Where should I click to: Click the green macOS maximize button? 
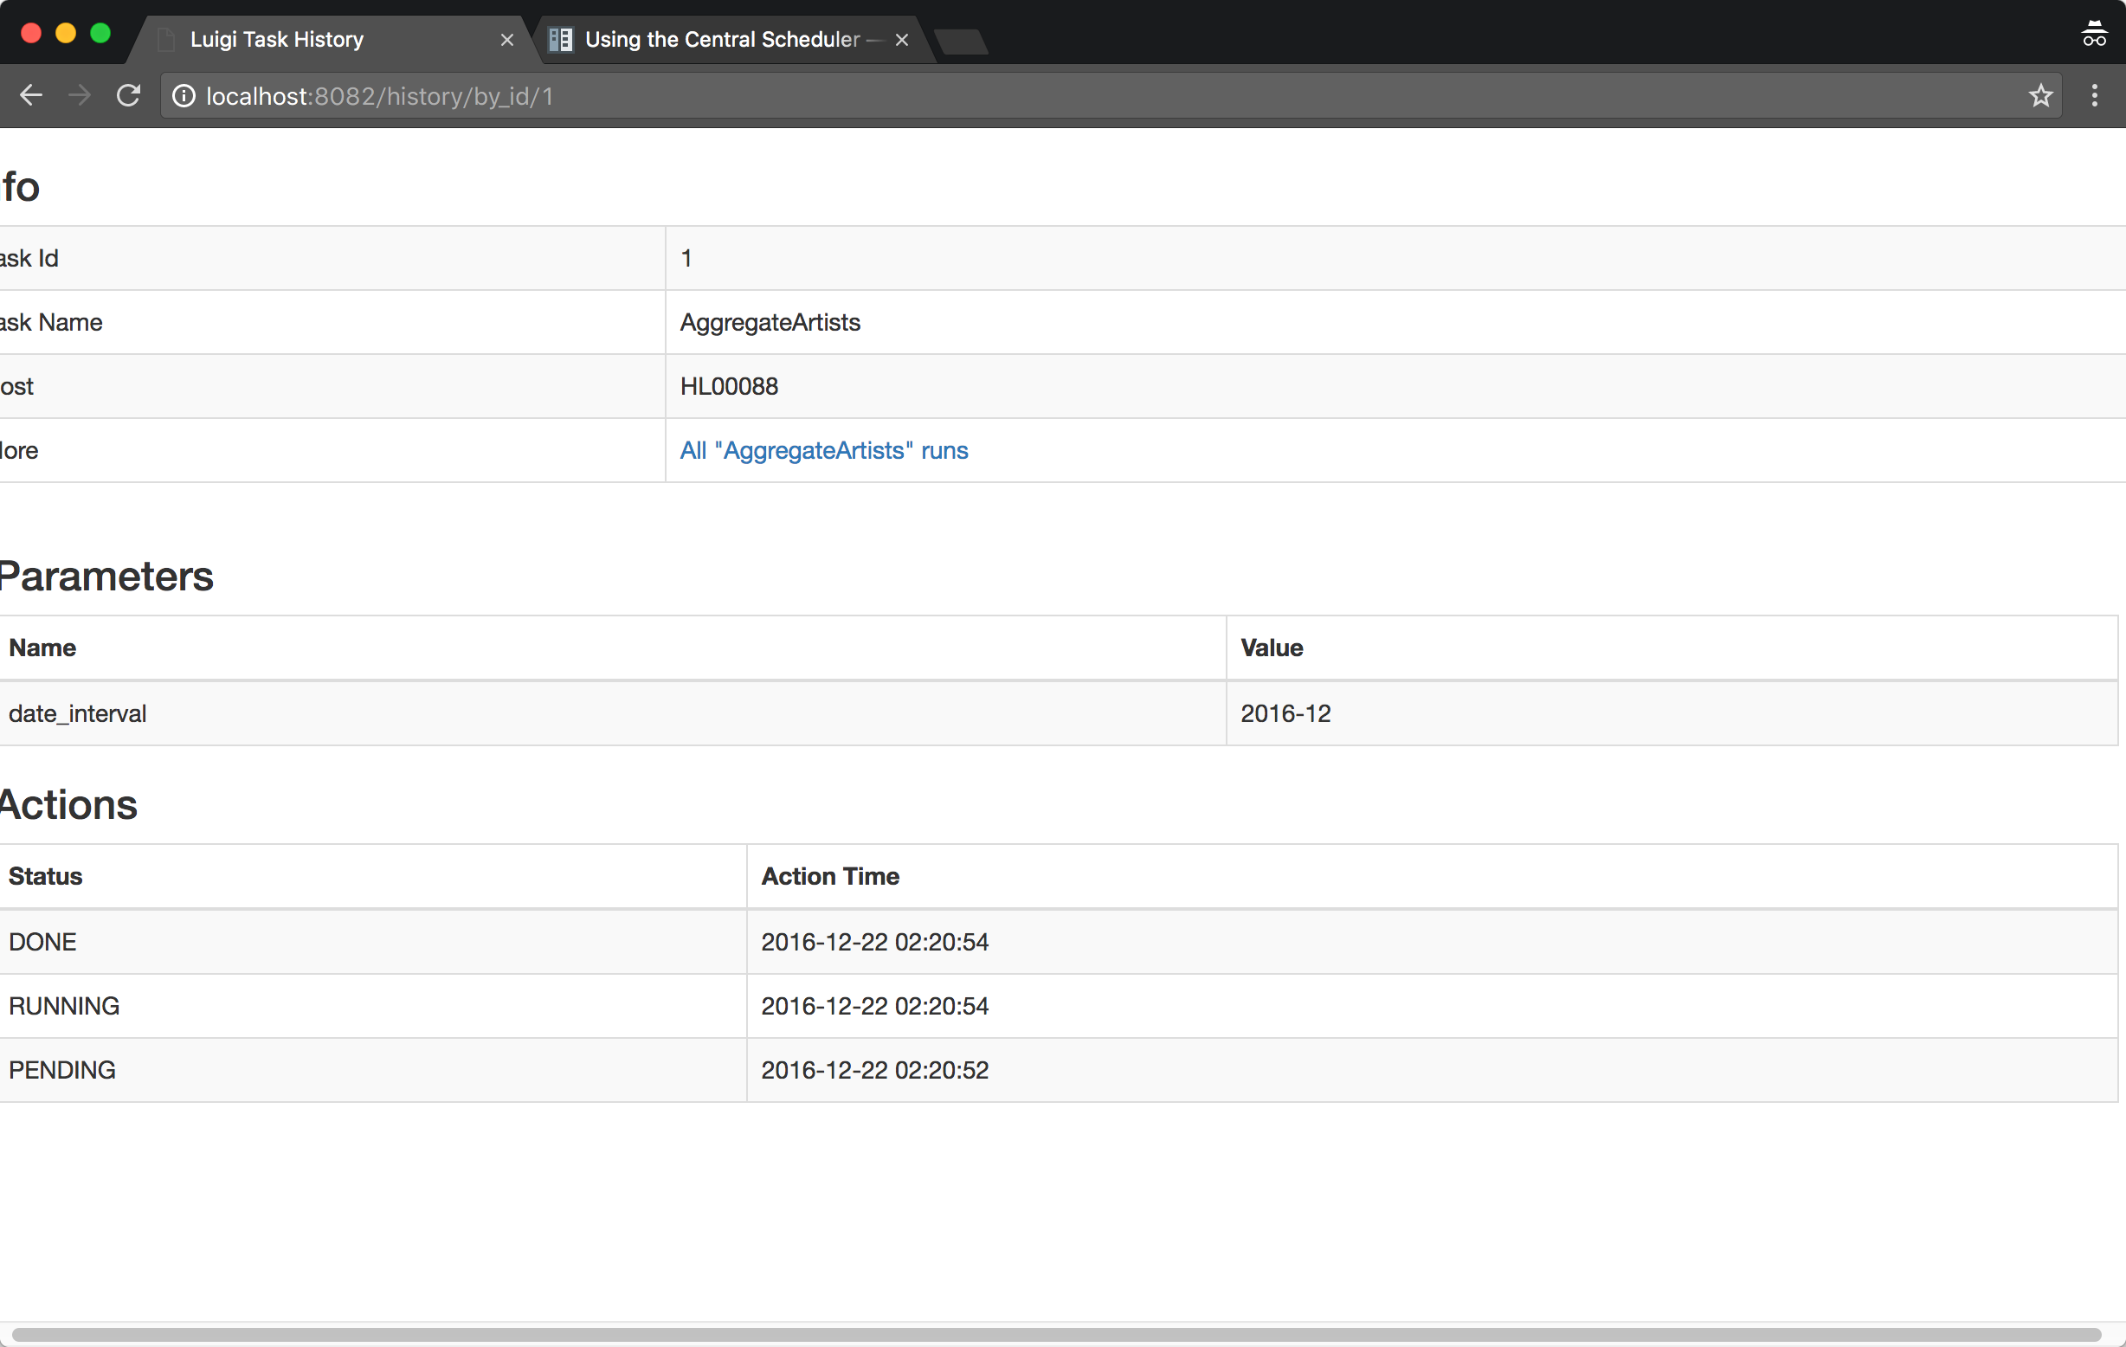100,34
